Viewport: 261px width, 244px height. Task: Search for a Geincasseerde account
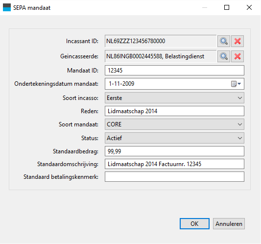pos(224,56)
